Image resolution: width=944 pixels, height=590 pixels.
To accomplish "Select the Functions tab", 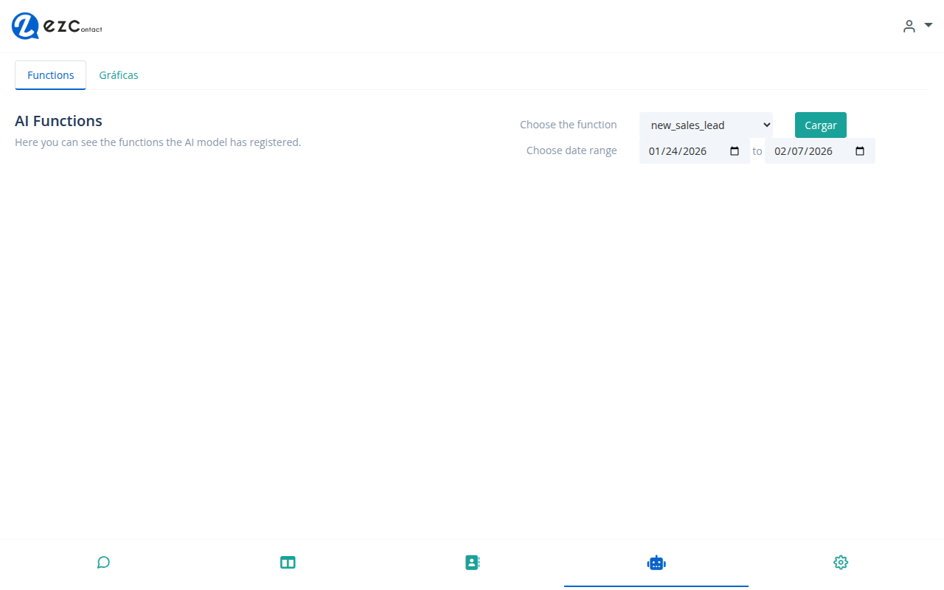I will [50, 75].
